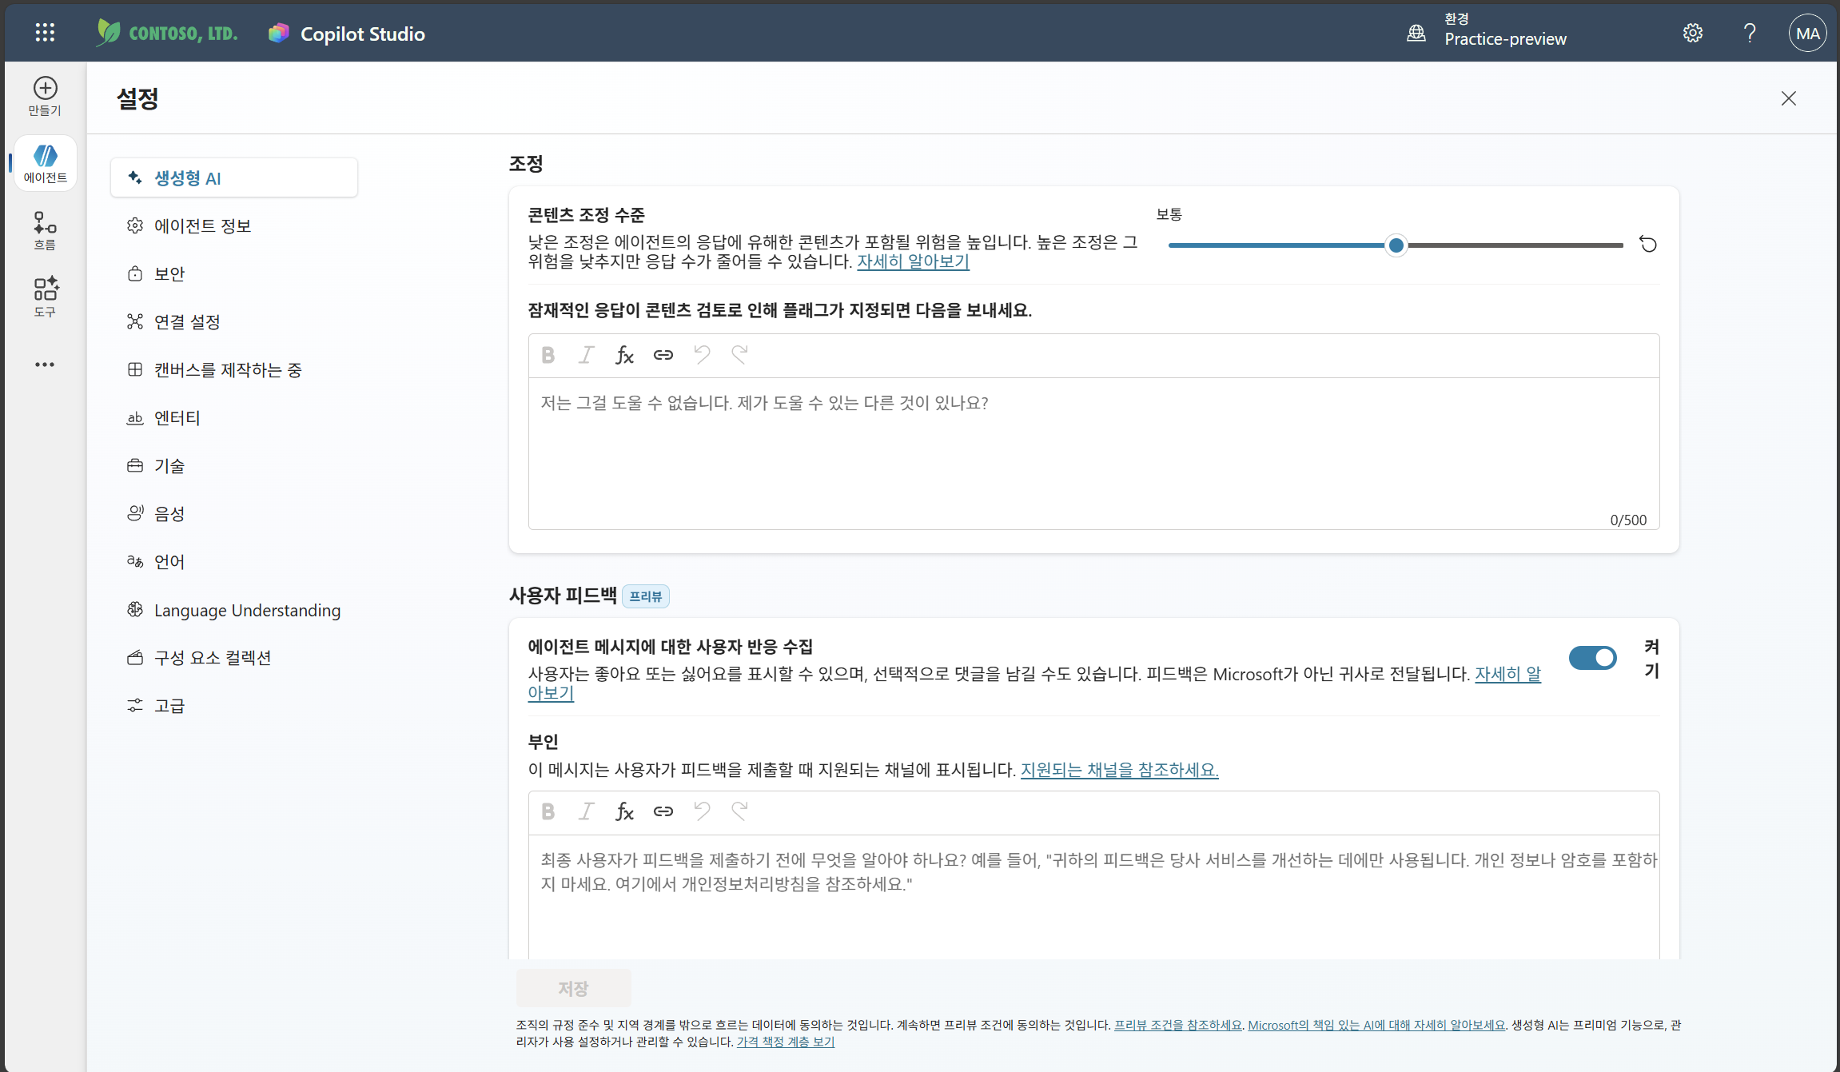Insert formula in the moderation message editor

624,355
